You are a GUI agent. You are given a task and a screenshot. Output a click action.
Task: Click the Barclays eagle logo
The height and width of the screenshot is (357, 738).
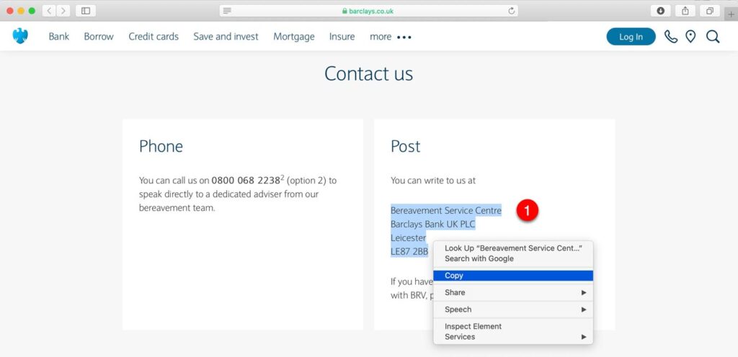point(20,36)
